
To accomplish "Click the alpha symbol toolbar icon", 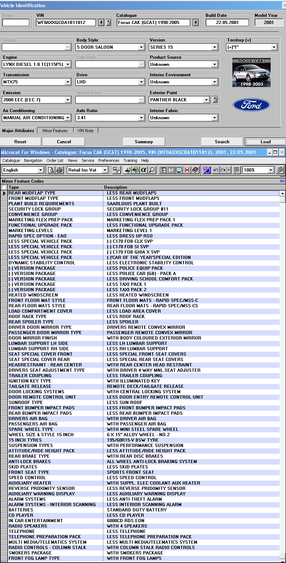I will 144,170.
